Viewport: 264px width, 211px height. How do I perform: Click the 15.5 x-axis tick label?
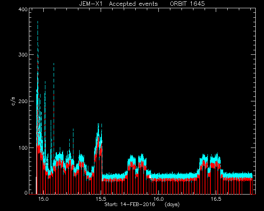(x=101, y=199)
